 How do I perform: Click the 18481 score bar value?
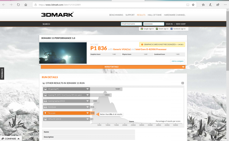(118, 89)
